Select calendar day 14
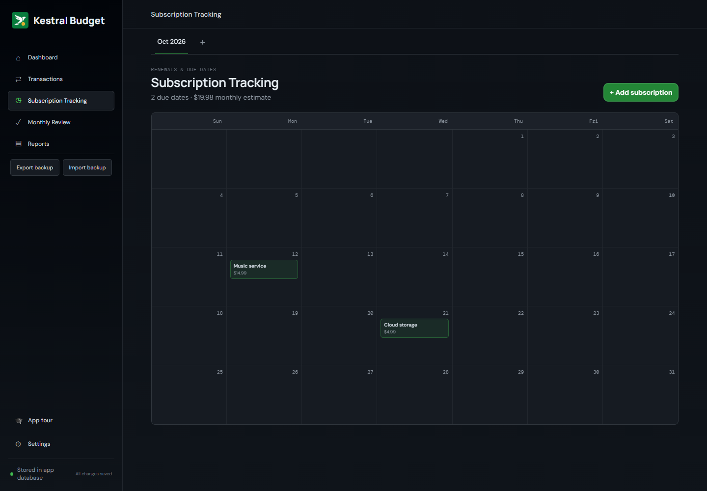This screenshot has width=707, height=491. coord(414,277)
